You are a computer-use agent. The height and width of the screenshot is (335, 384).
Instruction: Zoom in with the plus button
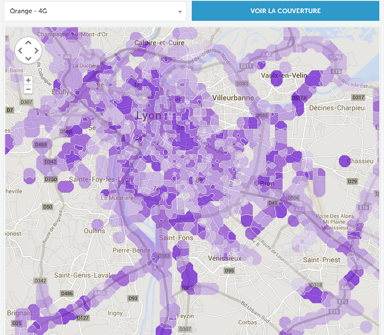tap(28, 80)
